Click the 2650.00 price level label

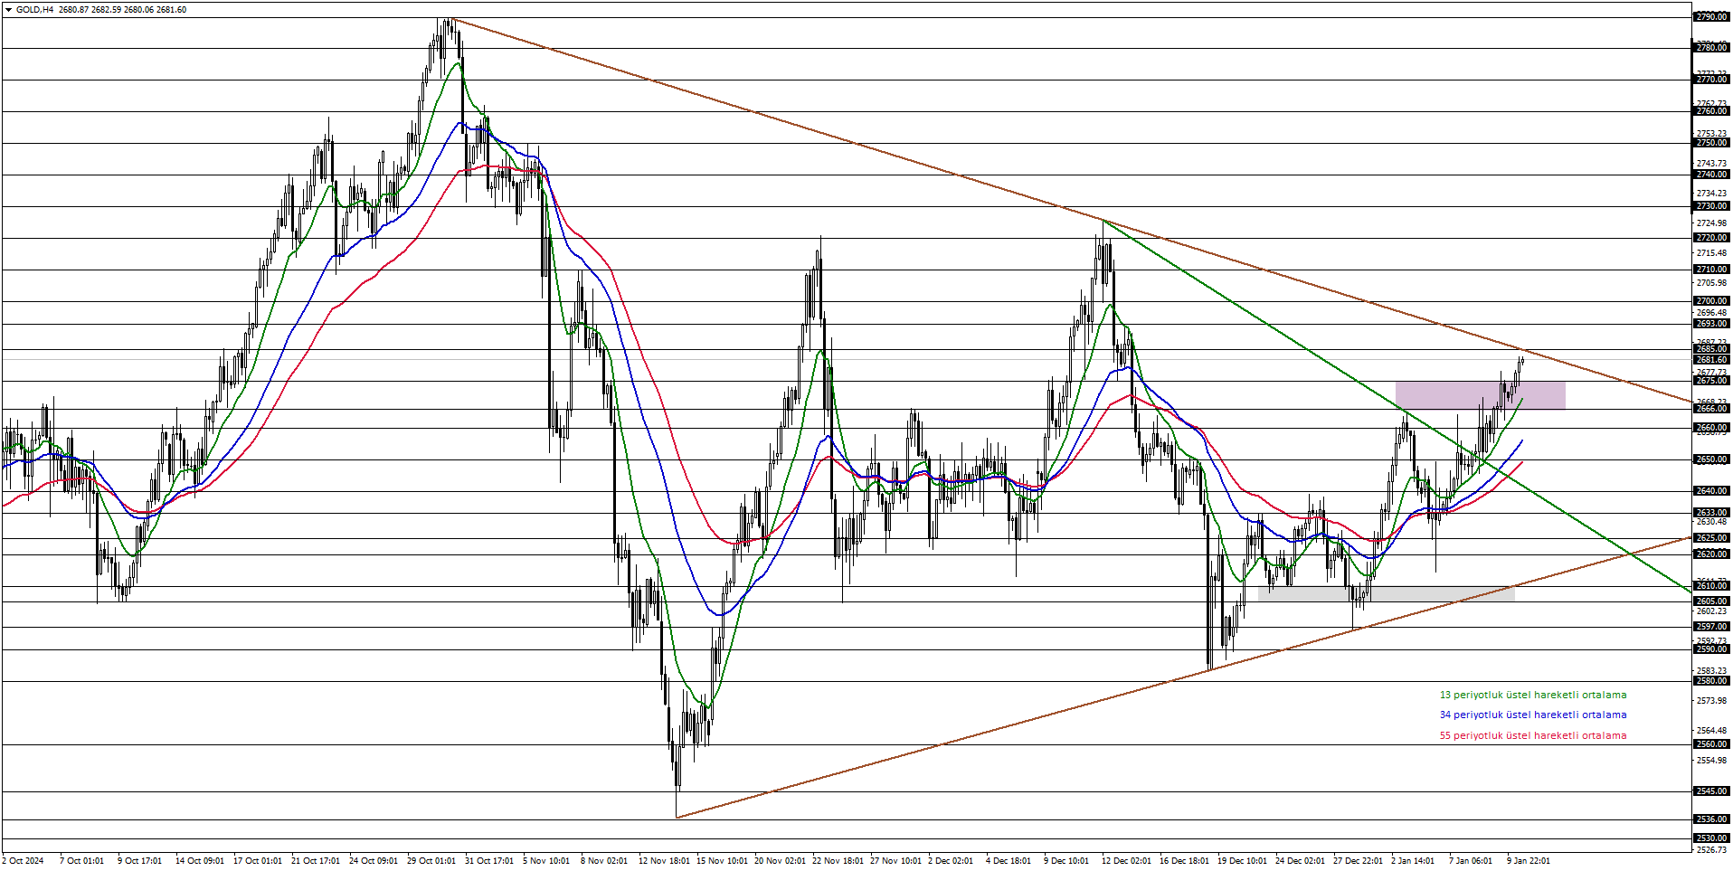tap(1711, 459)
